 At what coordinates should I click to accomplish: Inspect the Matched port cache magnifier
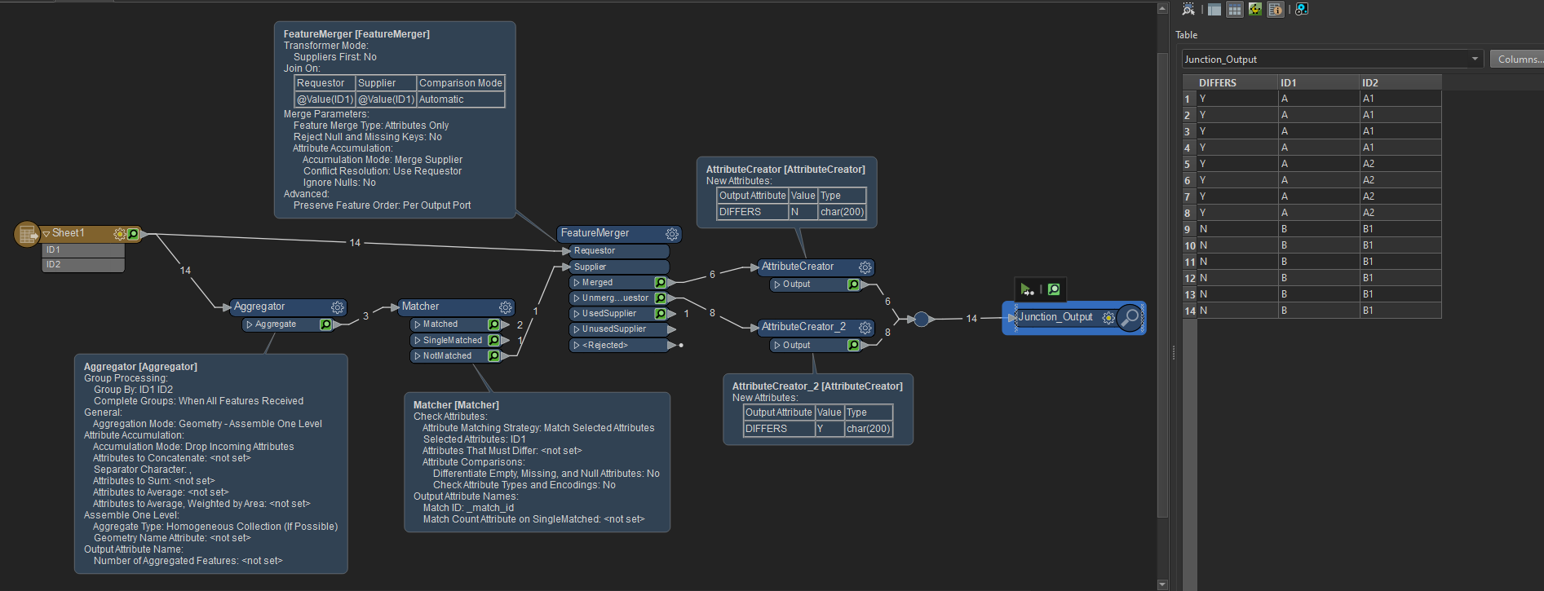pyautogui.click(x=493, y=324)
